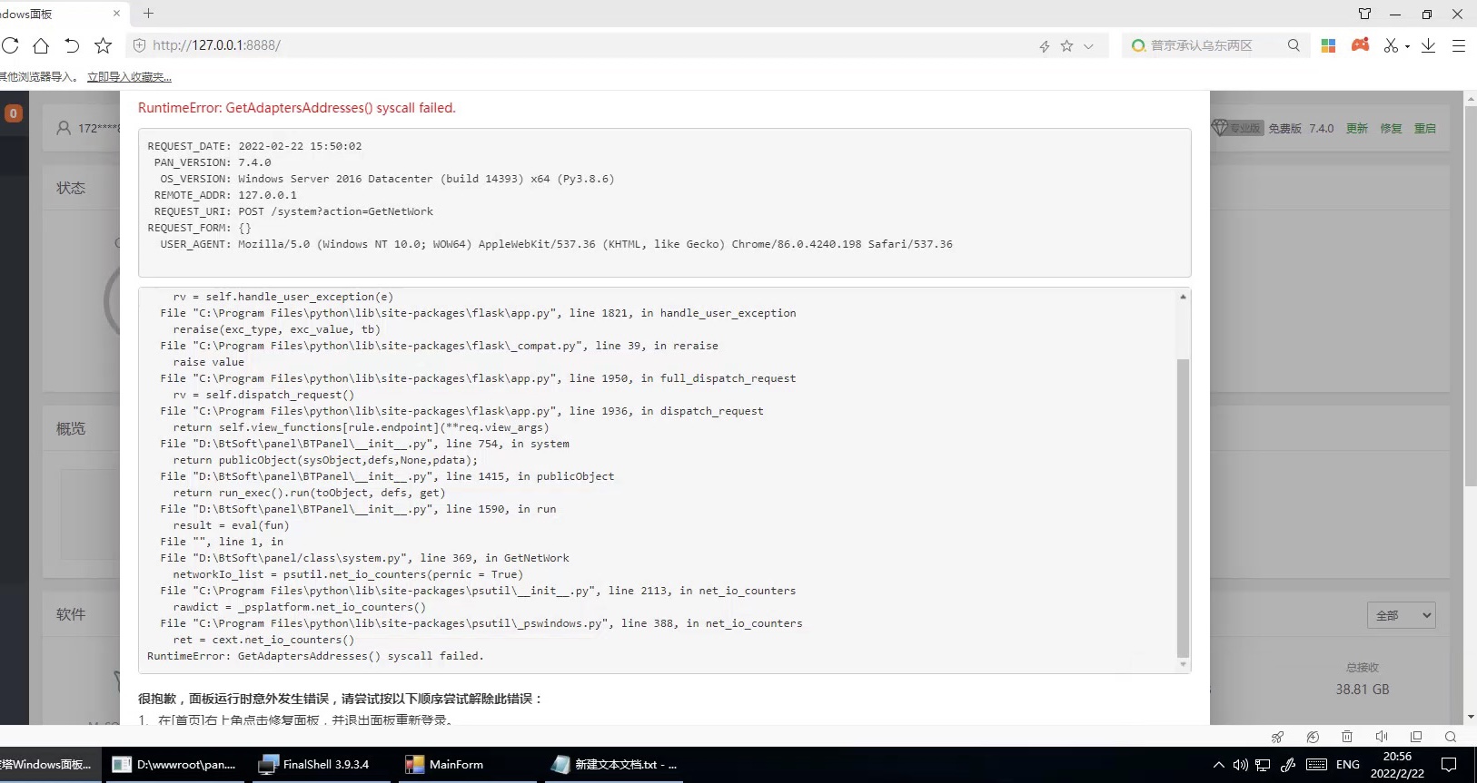Image resolution: width=1477 pixels, height=783 pixels.
Task: Click the circular plus restore icon in status bar
Action: [1313, 737]
